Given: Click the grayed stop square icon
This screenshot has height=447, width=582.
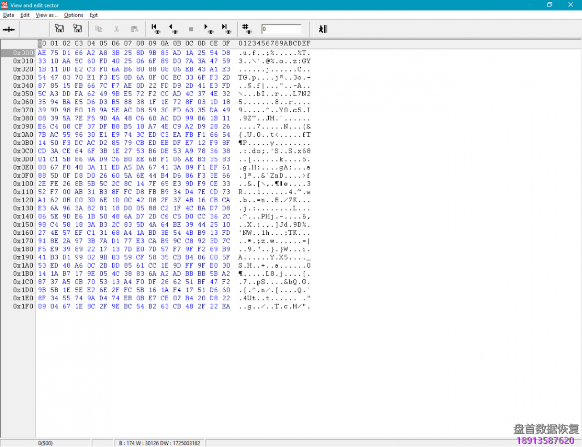Looking at the screenshot, I should tap(191, 30).
